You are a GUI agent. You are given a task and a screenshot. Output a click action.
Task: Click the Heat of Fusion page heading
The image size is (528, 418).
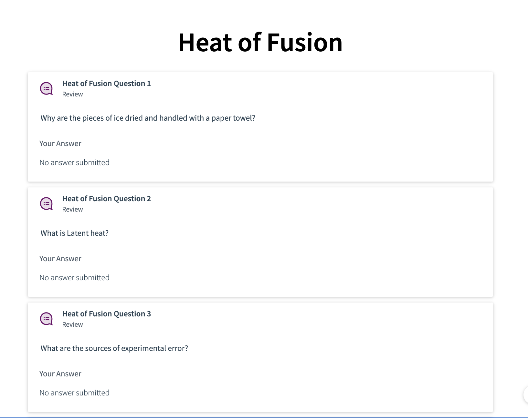260,42
